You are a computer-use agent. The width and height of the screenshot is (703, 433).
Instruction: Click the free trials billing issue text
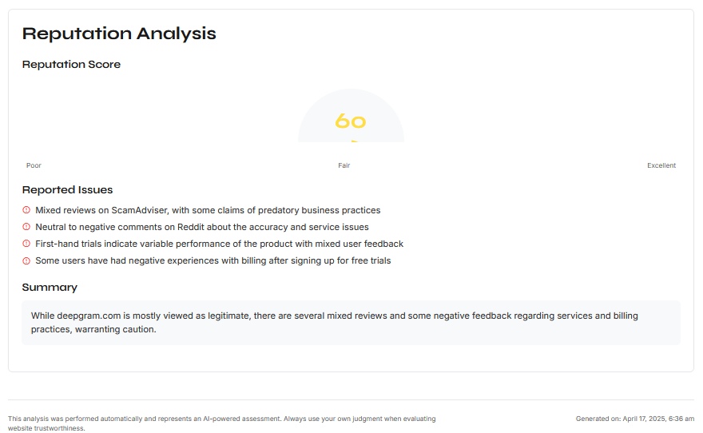coord(213,261)
